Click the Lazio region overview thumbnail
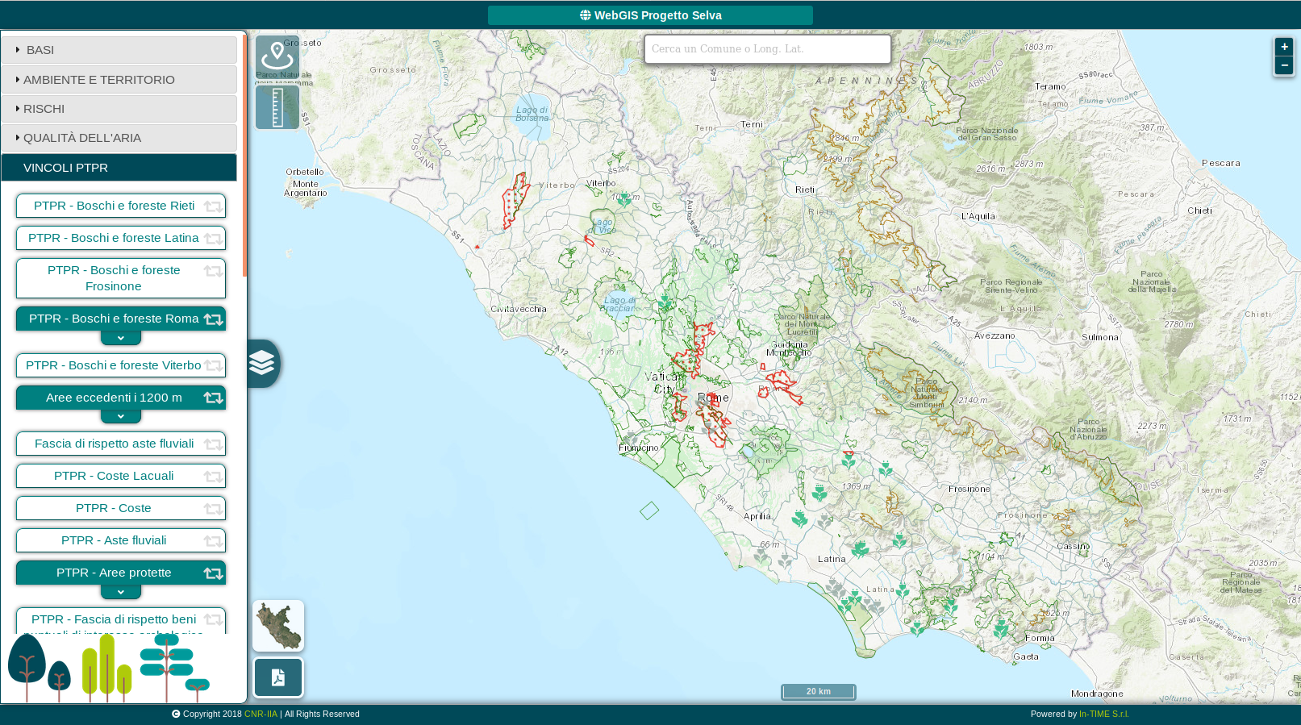The width and height of the screenshot is (1301, 725). pos(278,626)
